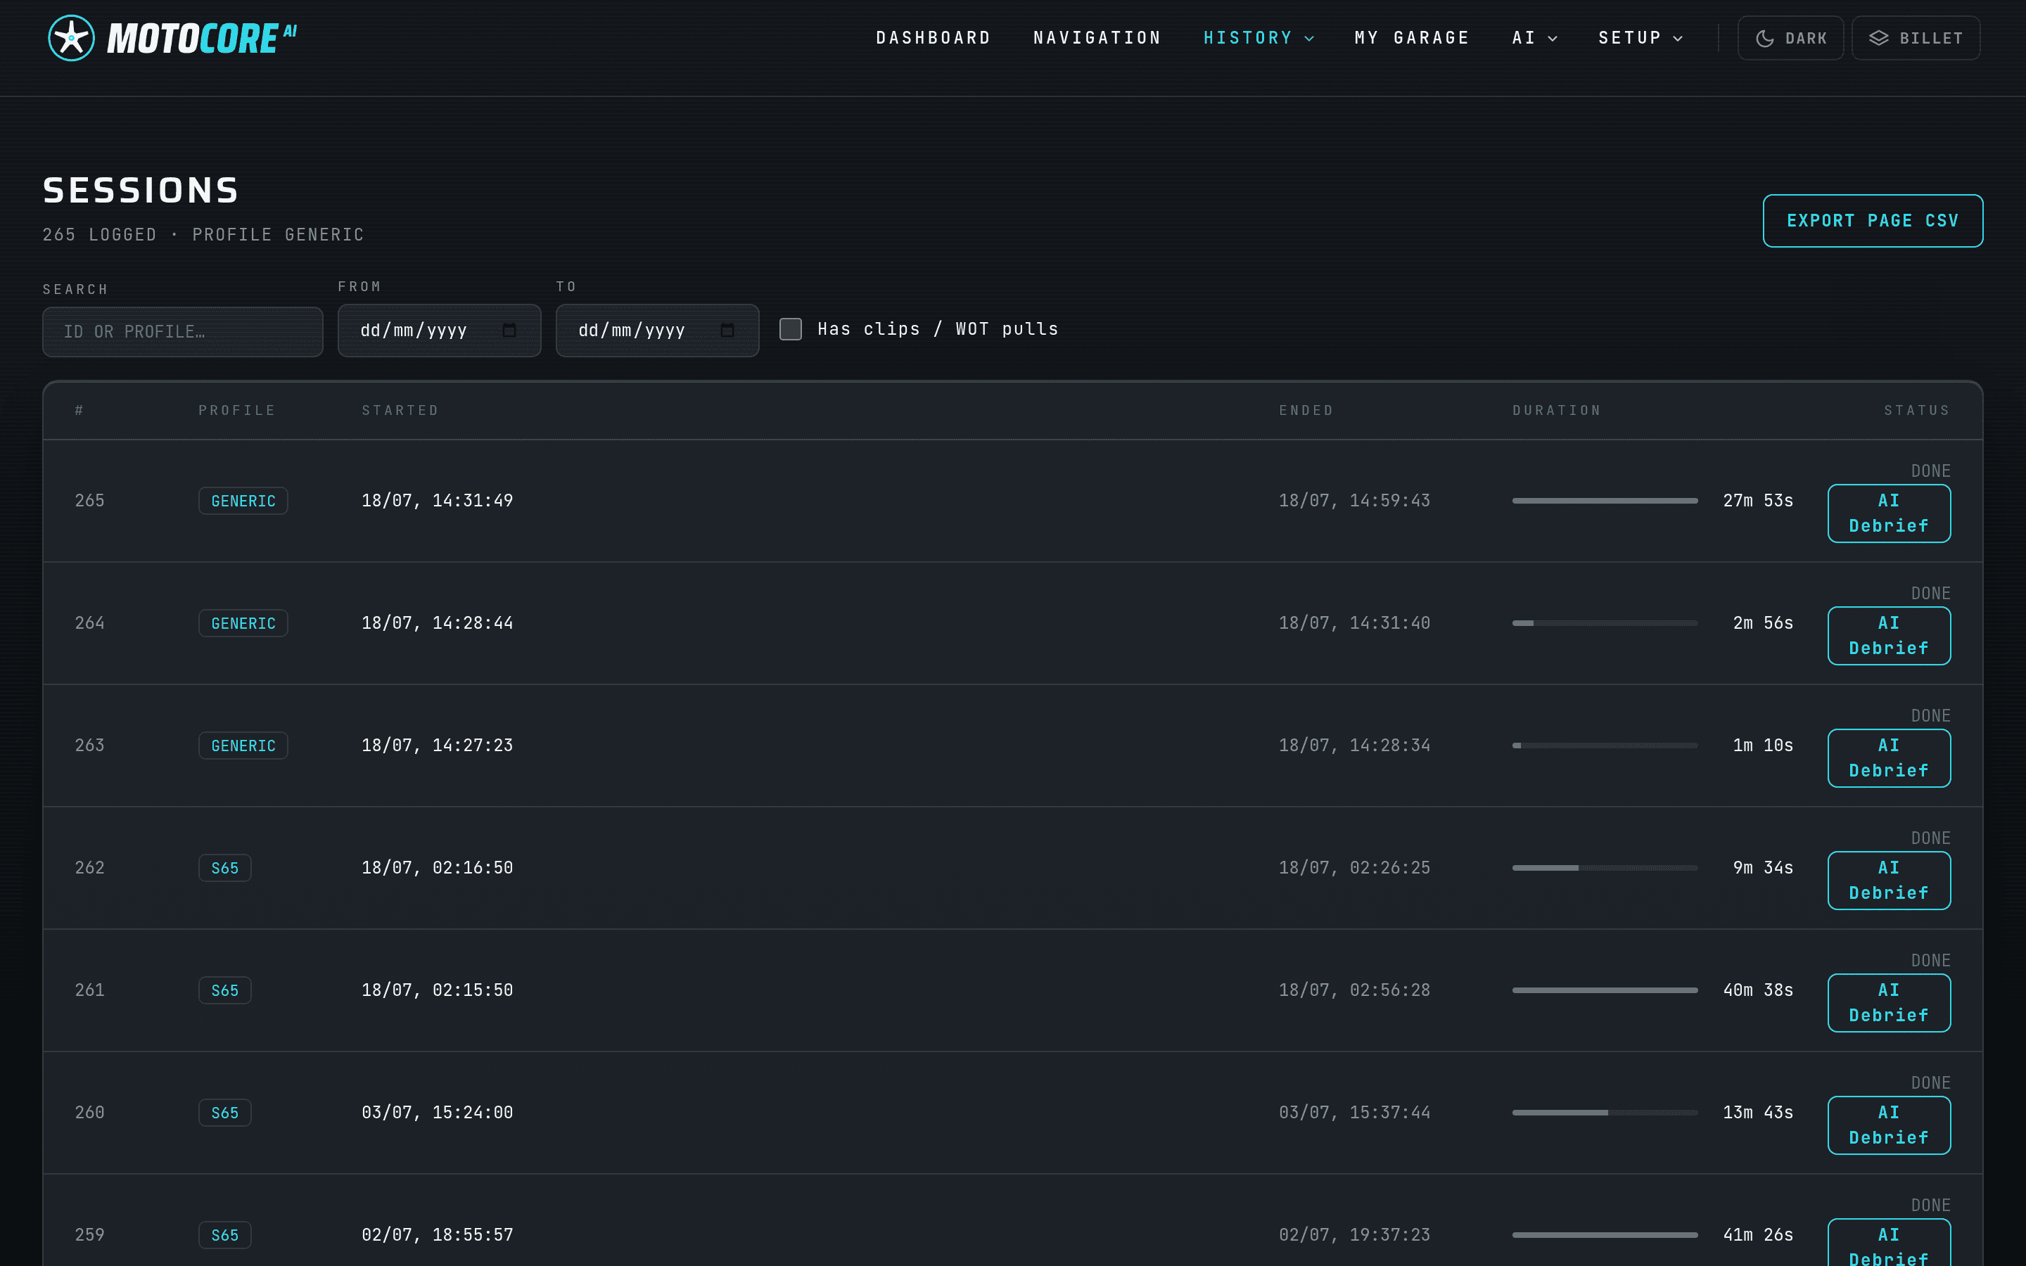Select the History menu label
The image size is (2026, 1266).
(x=1247, y=38)
